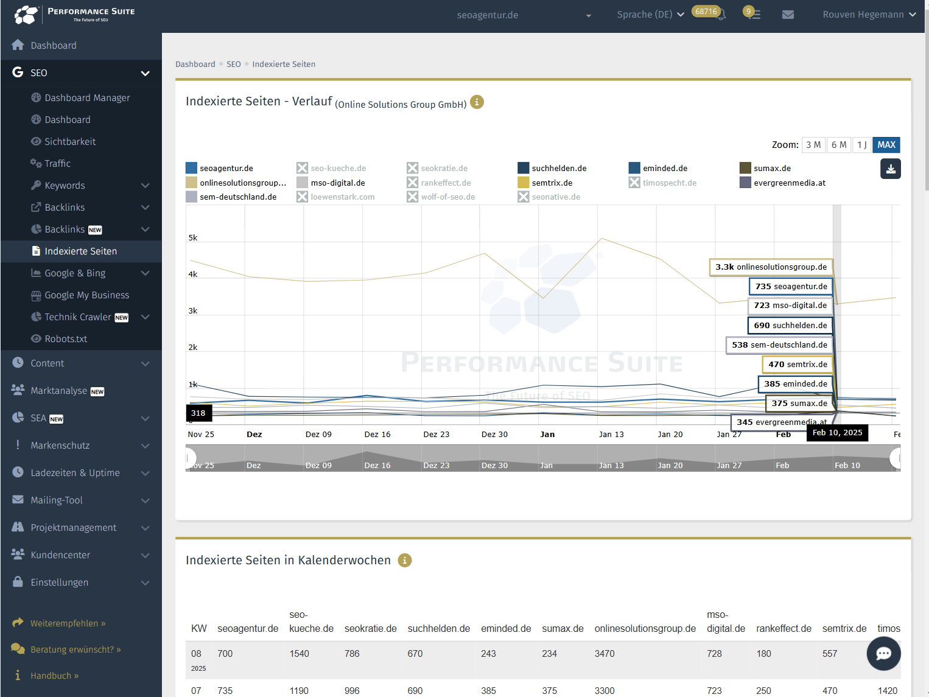This screenshot has height=697, width=929.
Task: Click the Sichtbarkeit eye icon
Action: 36,141
